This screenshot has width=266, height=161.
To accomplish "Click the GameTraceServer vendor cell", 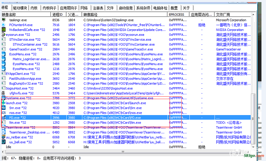I will pos(228,49).
